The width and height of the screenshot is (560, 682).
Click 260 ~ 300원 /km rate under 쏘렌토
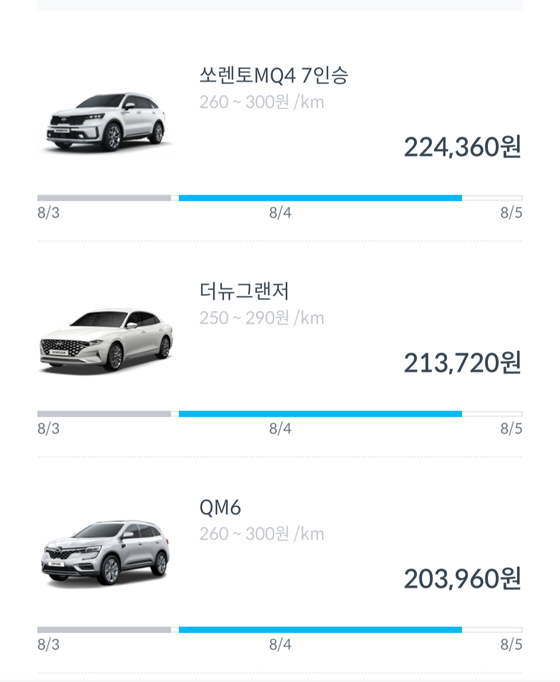tap(262, 102)
